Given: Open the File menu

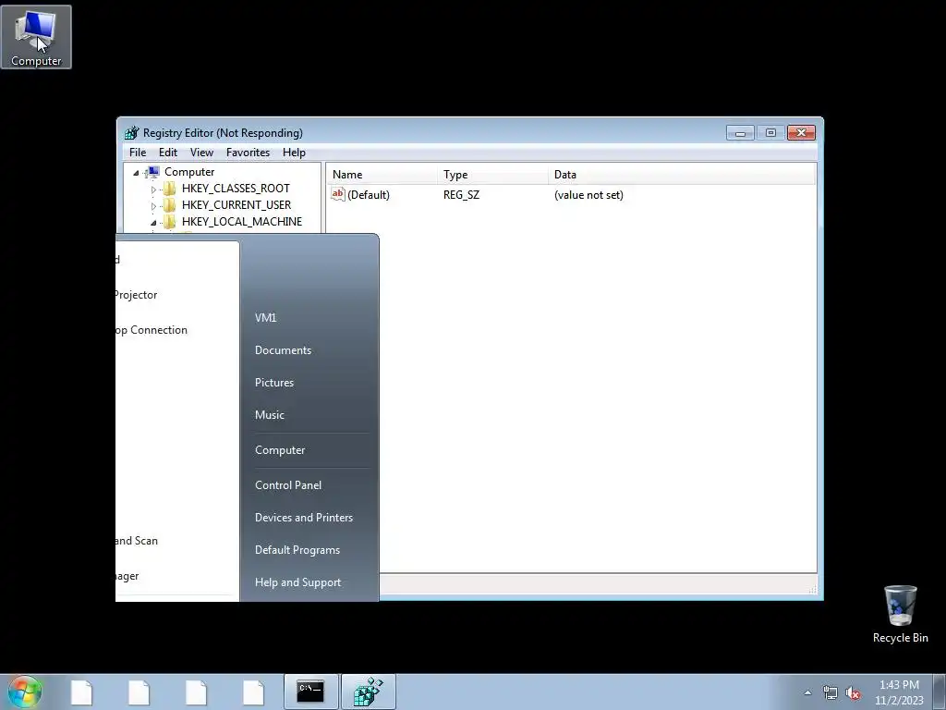Looking at the screenshot, I should tap(138, 153).
